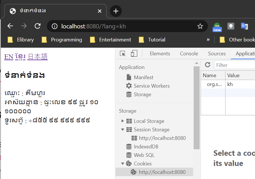Switch to the Console tab
The image size is (255, 179).
point(189,54)
